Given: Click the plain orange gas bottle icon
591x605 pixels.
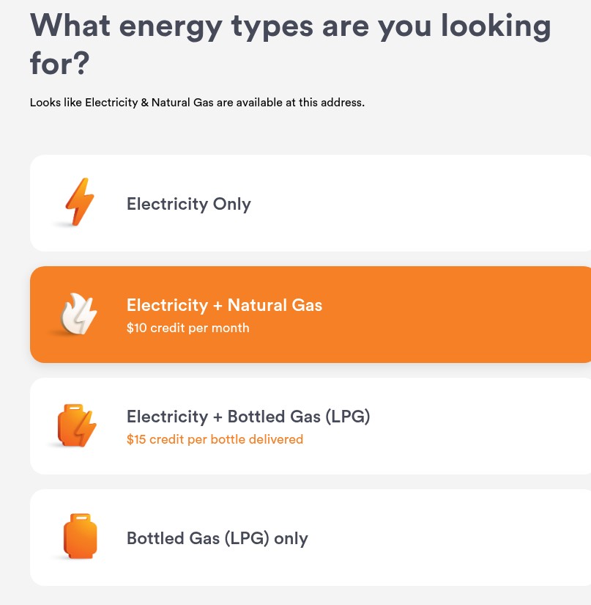Looking at the screenshot, I should point(79,538).
